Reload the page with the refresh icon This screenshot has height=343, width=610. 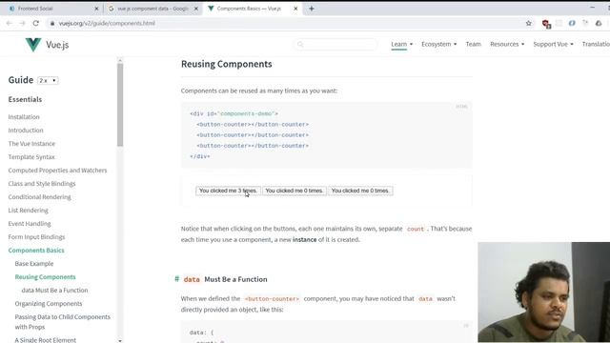[x=36, y=23]
